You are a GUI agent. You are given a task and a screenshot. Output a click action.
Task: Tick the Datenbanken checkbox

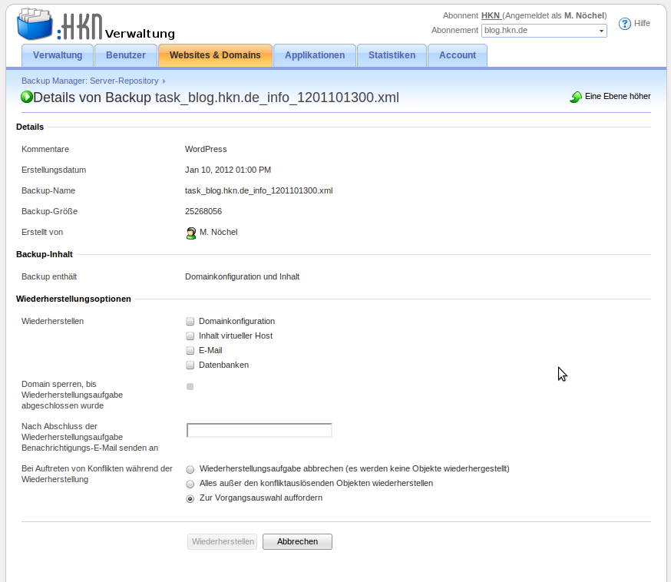[x=190, y=365]
